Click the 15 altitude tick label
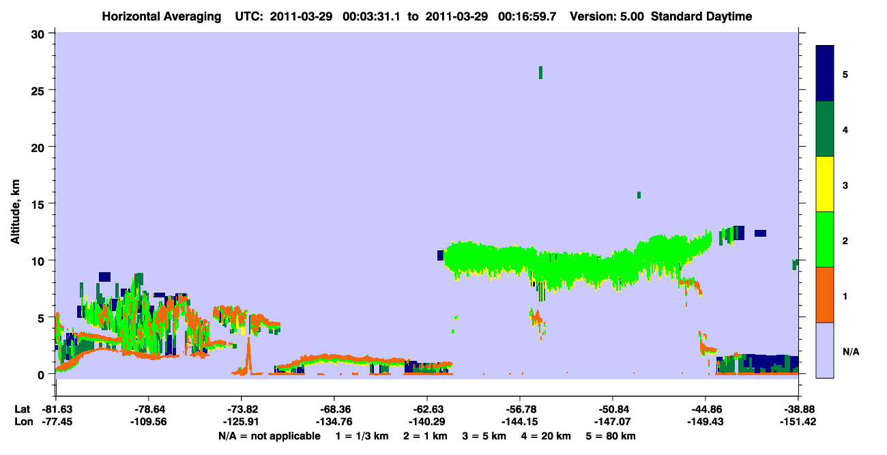Screen dimensions: 887x455 coord(40,204)
